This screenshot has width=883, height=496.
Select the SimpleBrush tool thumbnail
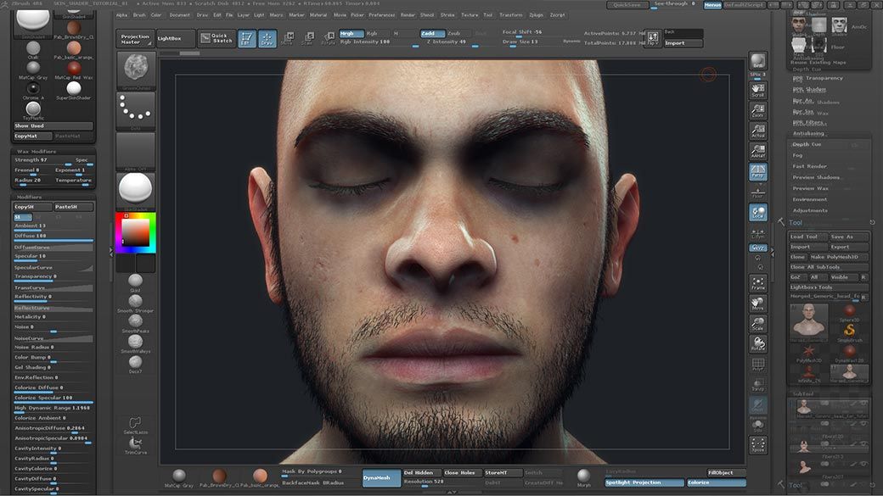(x=849, y=332)
